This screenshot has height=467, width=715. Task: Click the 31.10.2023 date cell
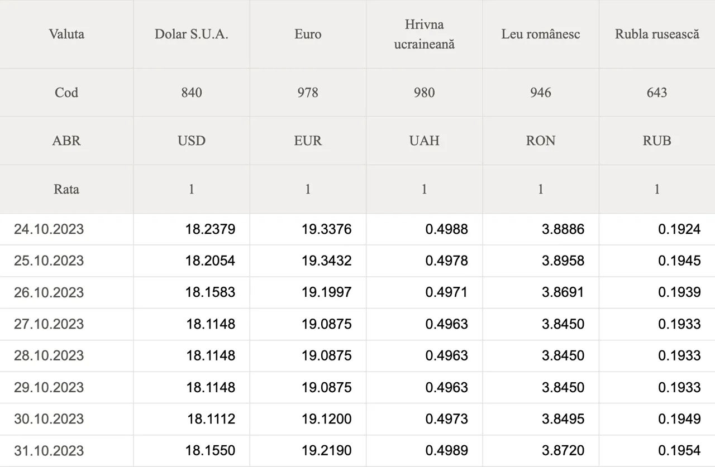point(49,451)
